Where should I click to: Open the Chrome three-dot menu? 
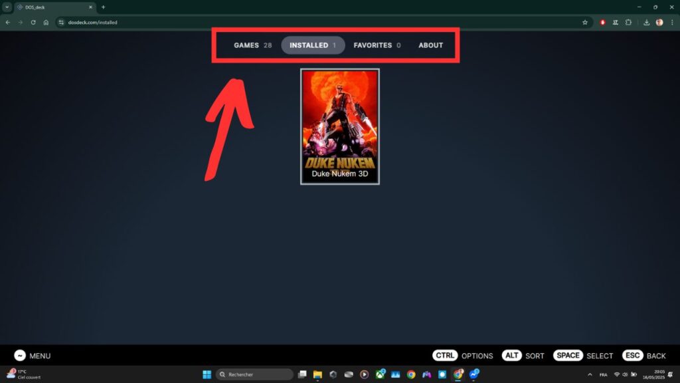[672, 22]
